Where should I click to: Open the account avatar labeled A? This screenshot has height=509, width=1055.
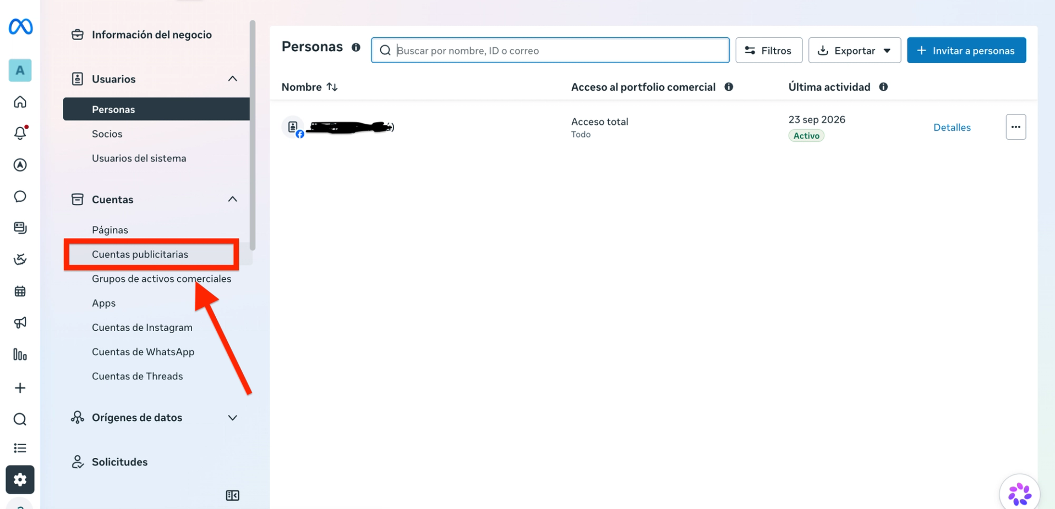20,70
